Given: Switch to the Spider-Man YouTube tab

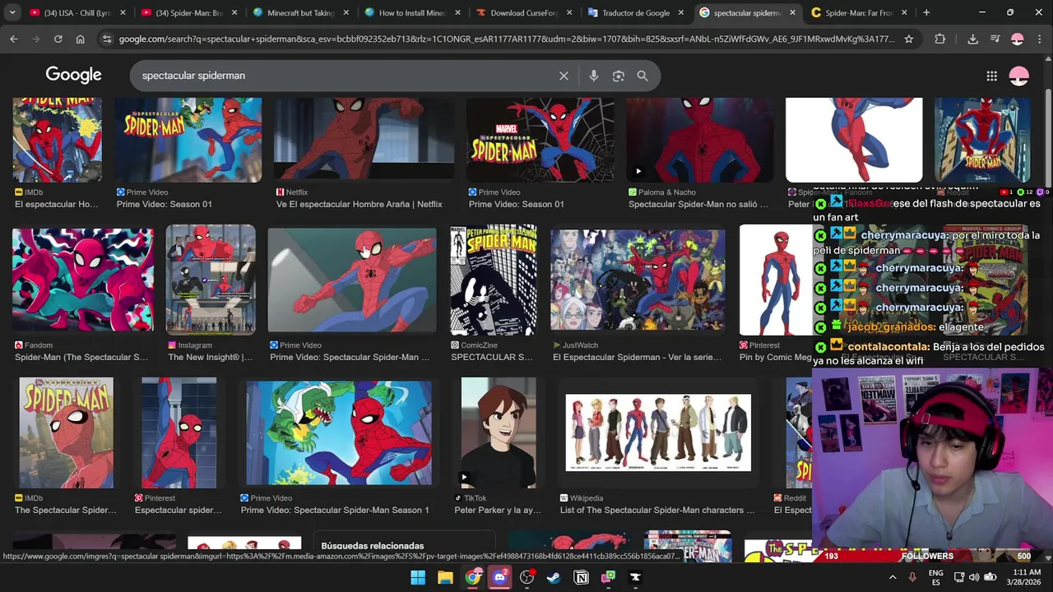Looking at the screenshot, I should (x=189, y=12).
